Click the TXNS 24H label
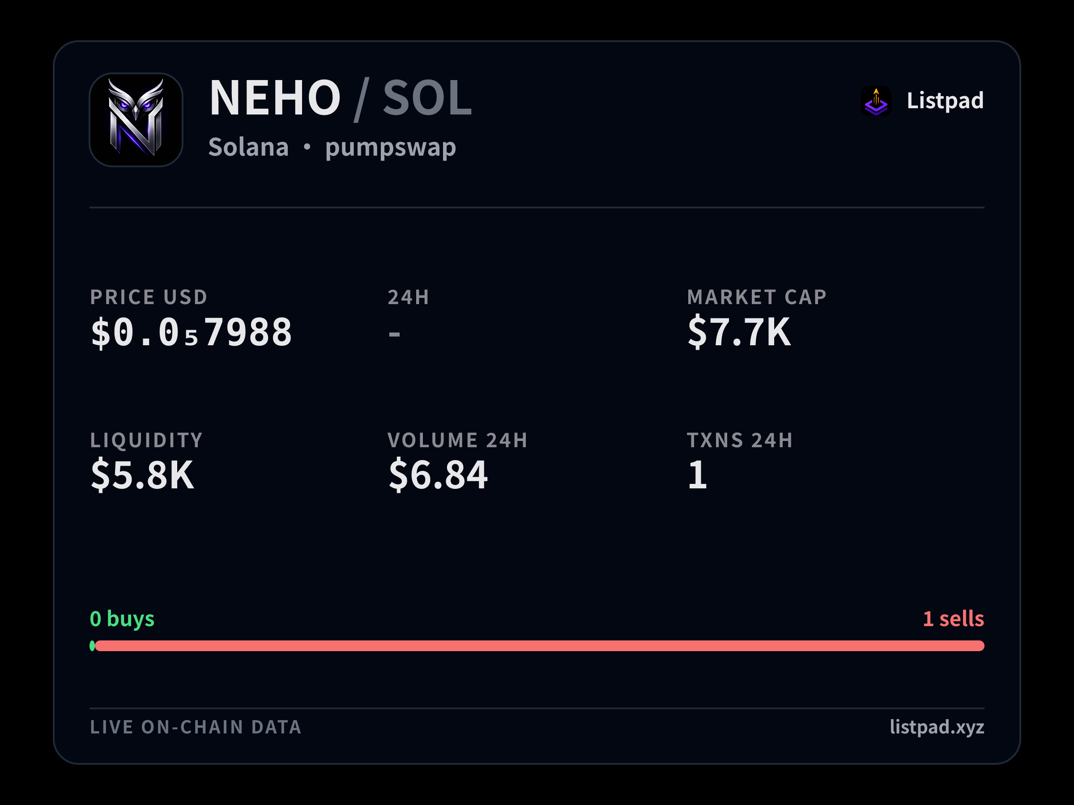This screenshot has height=805, width=1074. [x=740, y=440]
